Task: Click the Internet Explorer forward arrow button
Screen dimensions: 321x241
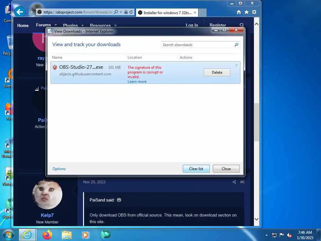Action: click(x=31, y=12)
